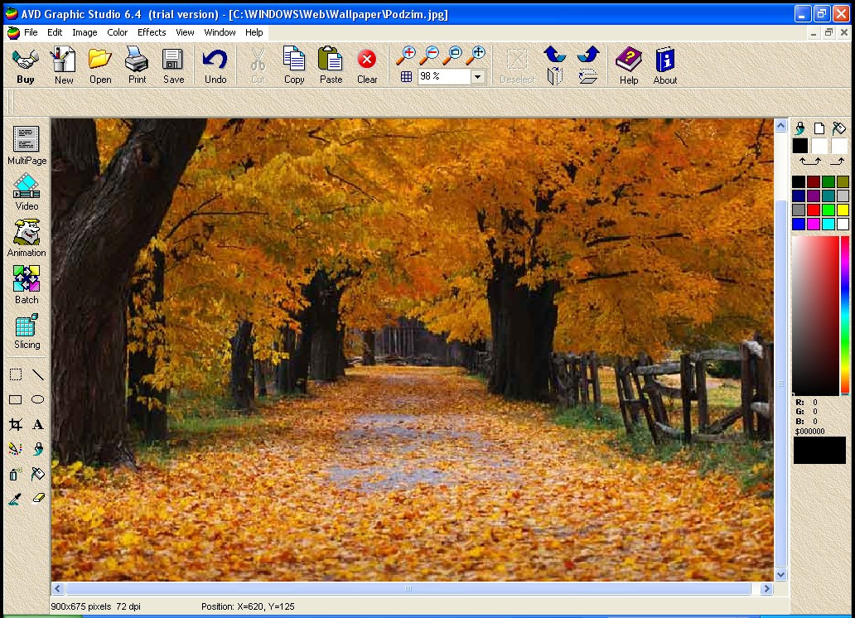This screenshot has width=855, height=618.
Task: Click the rainbow hue slider strip
Action: tap(844, 316)
